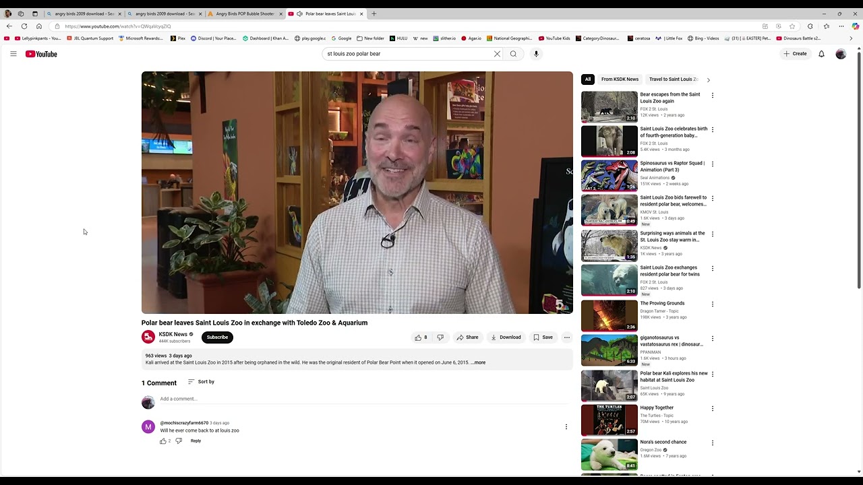863x485 pixels.
Task: Open menu for 'Saint Louis Zoo celebrates birth'
Action: click(713, 130)
